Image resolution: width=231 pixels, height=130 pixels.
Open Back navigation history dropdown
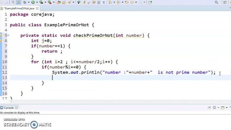tap(136, 2)
